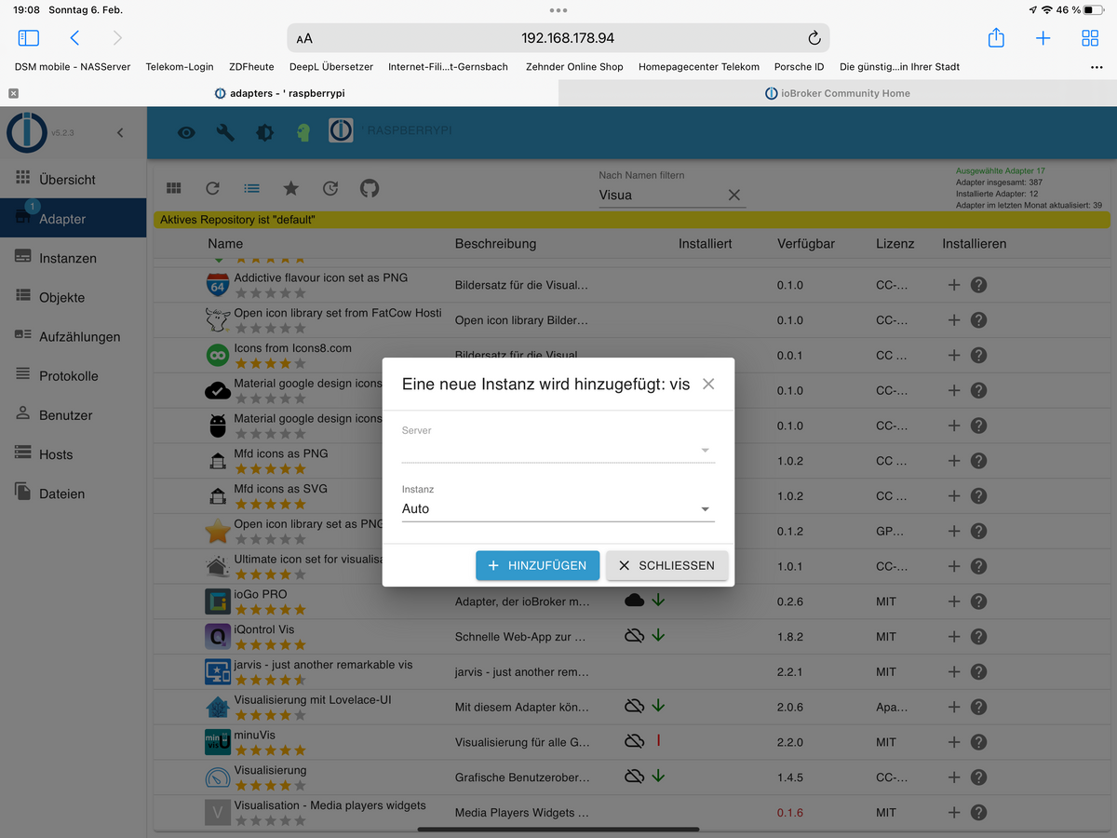The image size is (1117, 838).
Task: Click the Verfügbar column header
Action: (x=806, y=244)
